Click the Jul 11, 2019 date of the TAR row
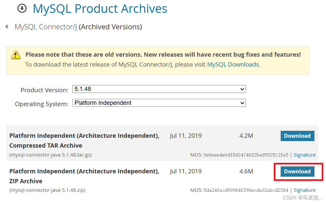 186,135
